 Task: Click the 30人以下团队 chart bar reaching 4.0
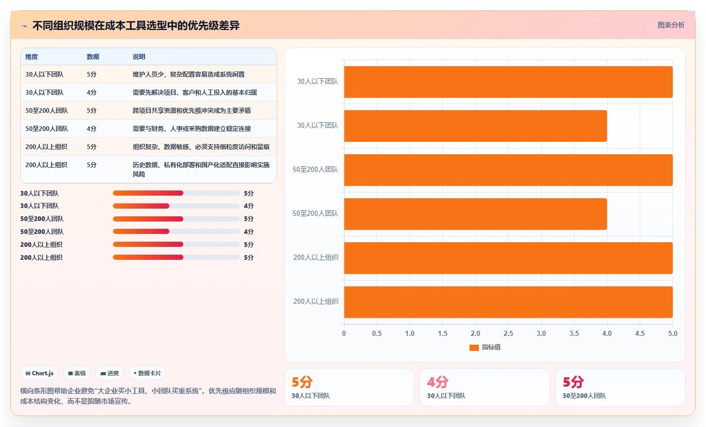476,126
